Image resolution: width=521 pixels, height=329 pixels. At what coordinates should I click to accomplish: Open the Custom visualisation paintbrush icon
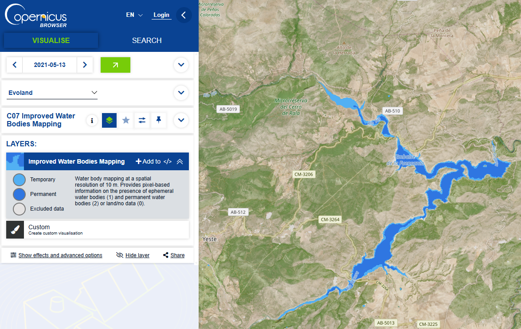(15, 230)
